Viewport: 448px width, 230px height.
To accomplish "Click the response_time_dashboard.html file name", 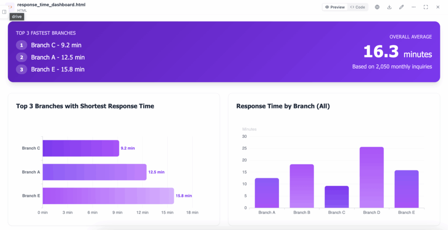I will click(x=51, y=5).
